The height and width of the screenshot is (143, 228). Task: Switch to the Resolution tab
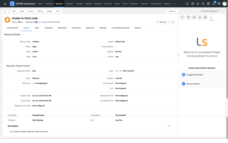coord(62,28)
